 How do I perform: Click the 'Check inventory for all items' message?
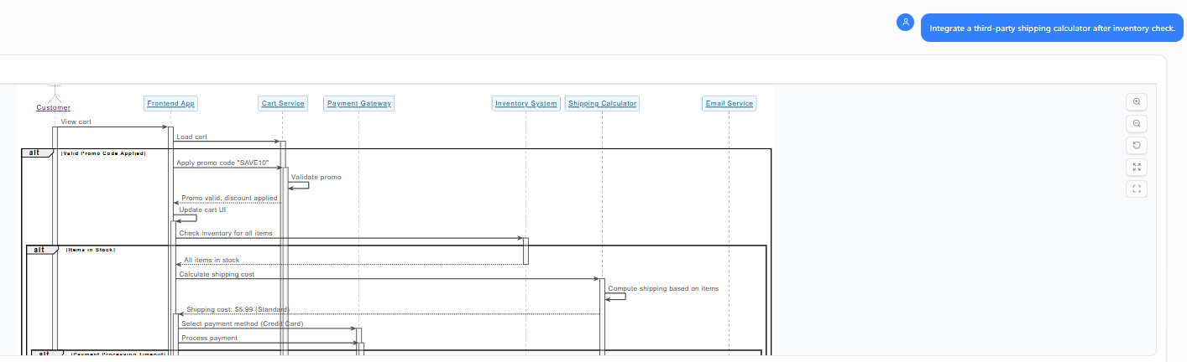[x=225, y=233]
